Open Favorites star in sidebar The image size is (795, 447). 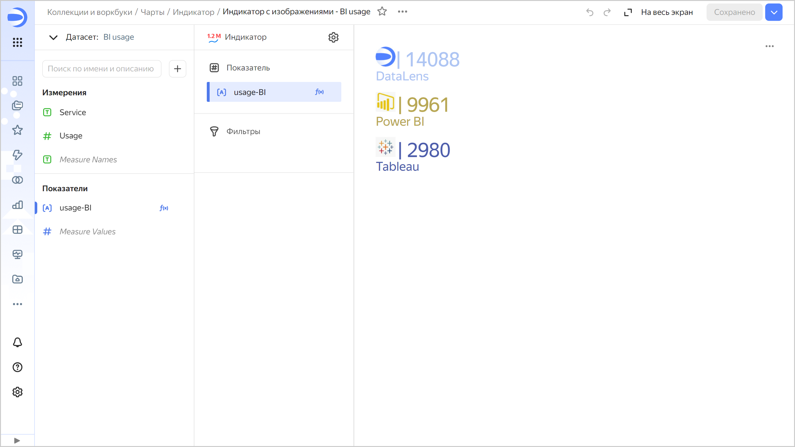point(17,130)
